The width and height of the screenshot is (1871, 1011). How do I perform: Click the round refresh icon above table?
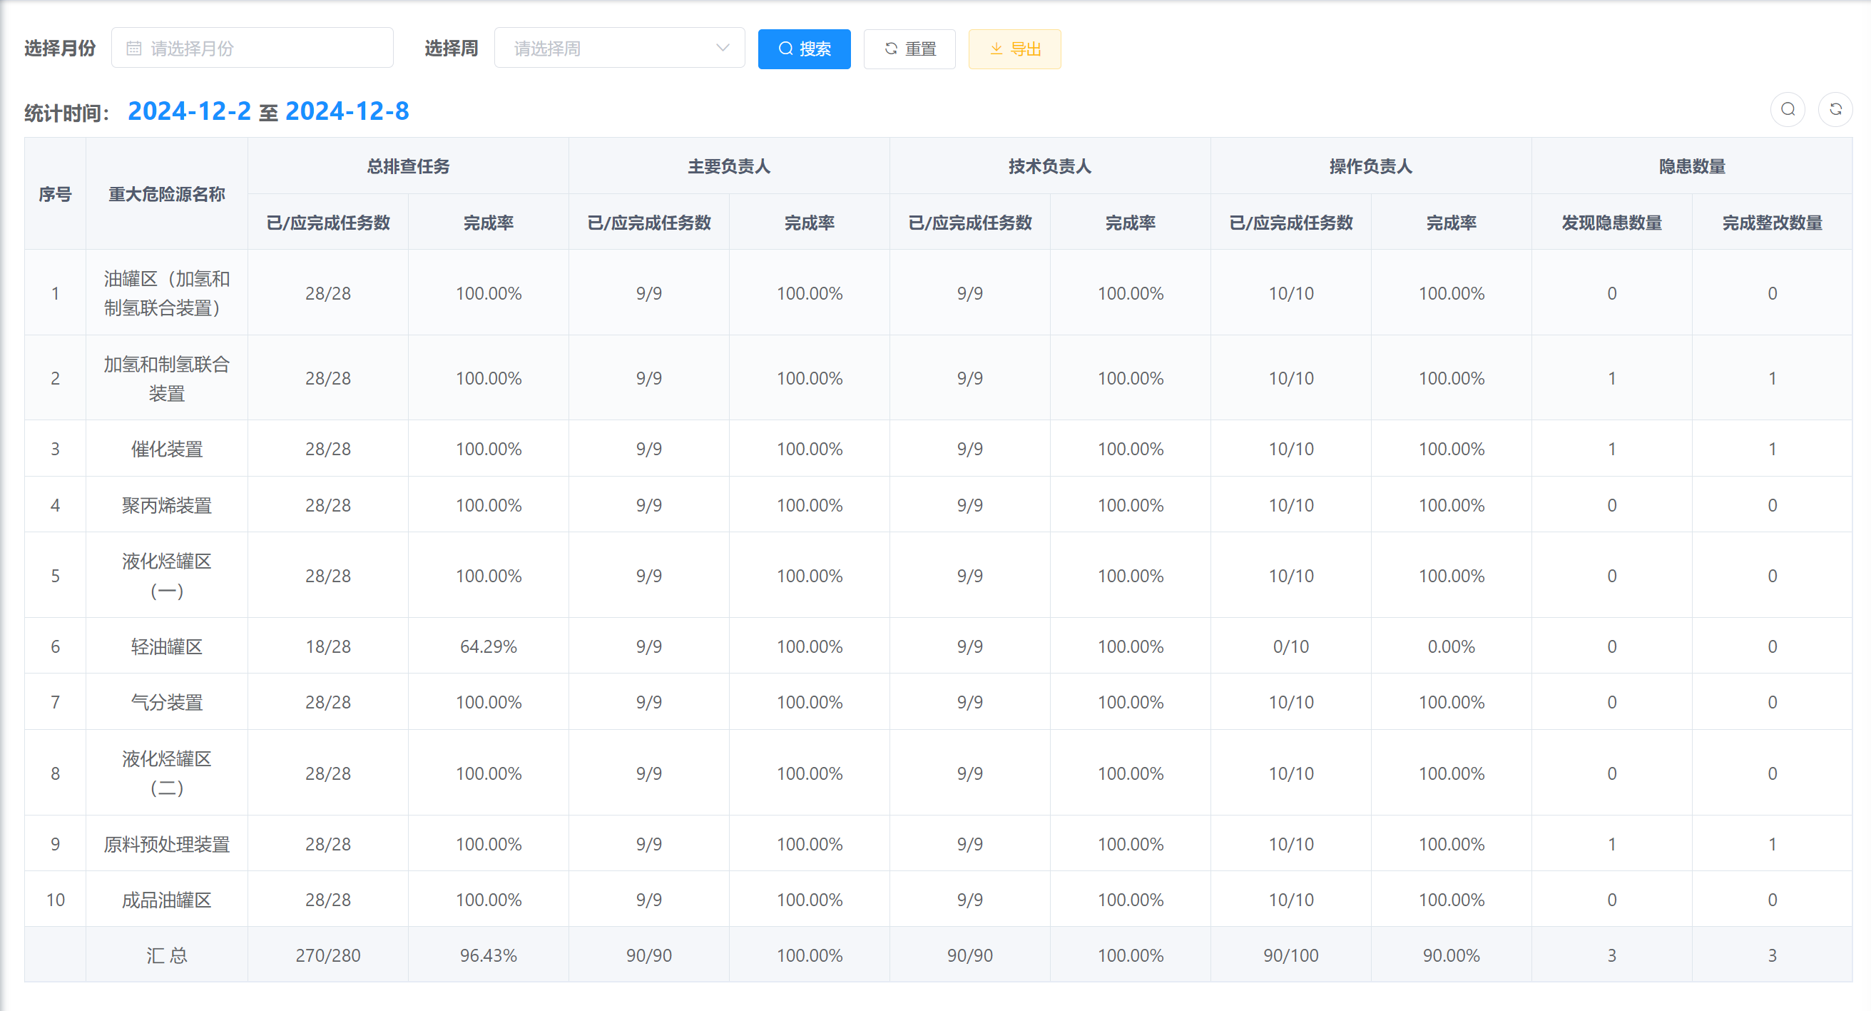pos(1835,110)
